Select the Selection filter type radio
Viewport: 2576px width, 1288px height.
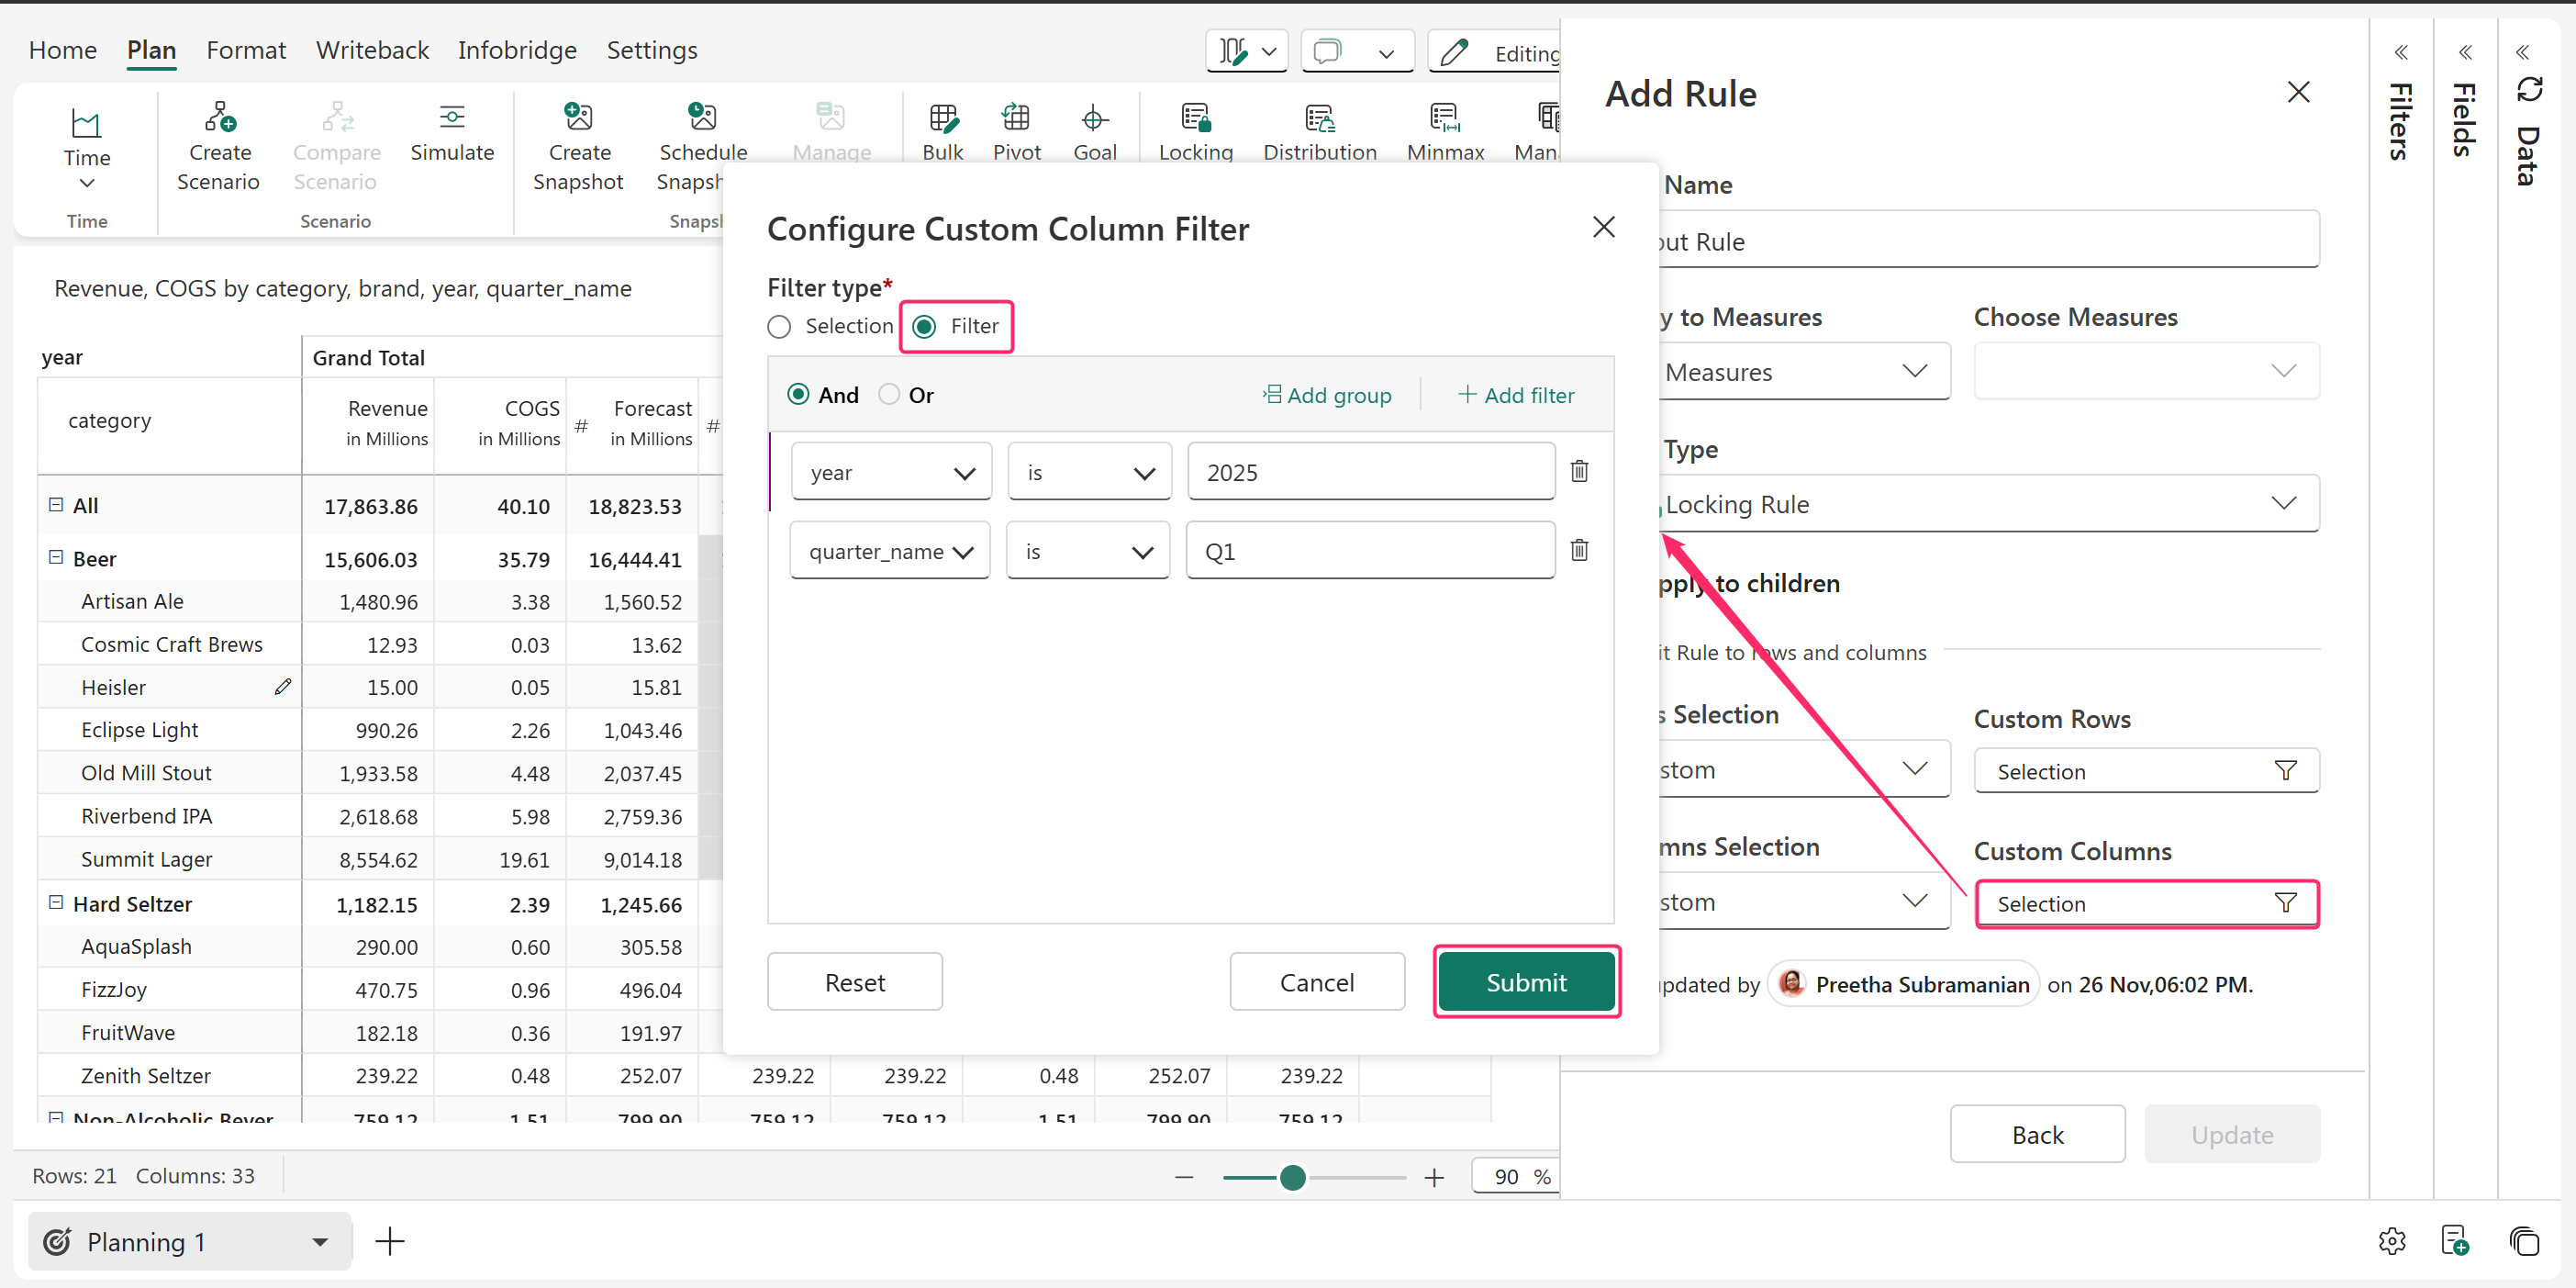pos(779,327)
